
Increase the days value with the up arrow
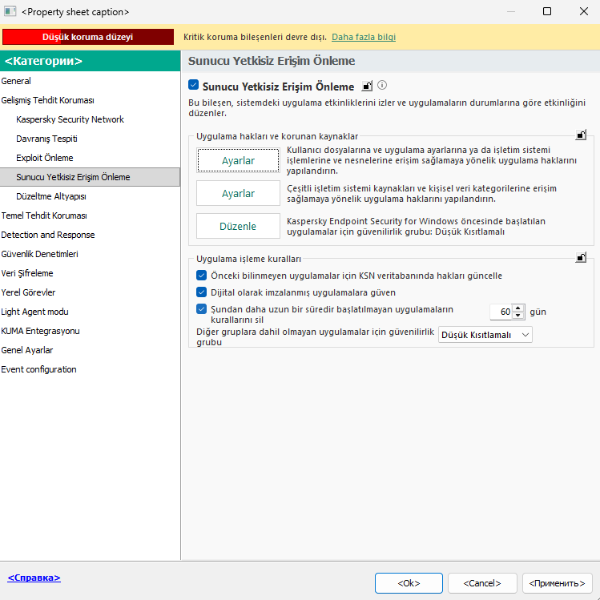coord(518,308)
